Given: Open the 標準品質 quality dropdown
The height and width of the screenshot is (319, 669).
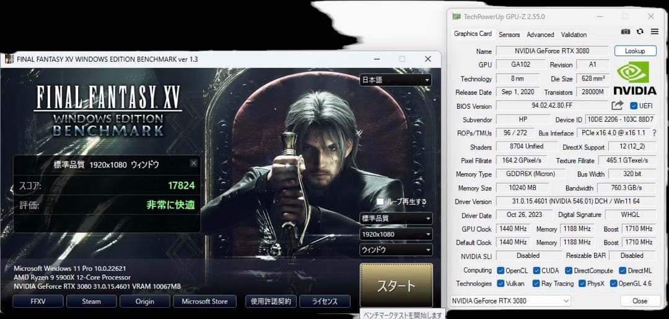Looking at the screenshot, I should 396,218.
